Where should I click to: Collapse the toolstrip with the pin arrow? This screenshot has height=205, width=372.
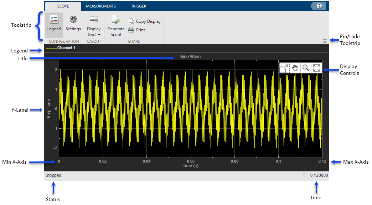(x=325, y=41)
